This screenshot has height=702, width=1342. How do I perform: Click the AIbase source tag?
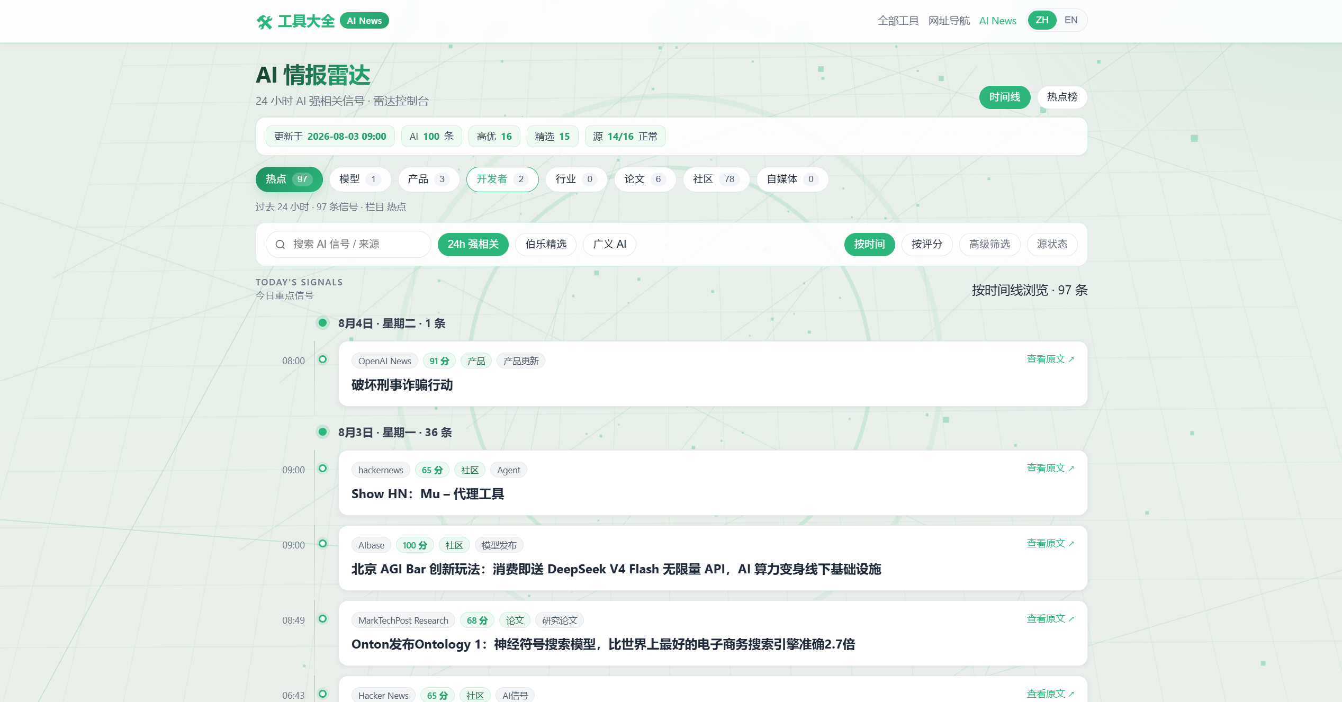pos(371,545)
